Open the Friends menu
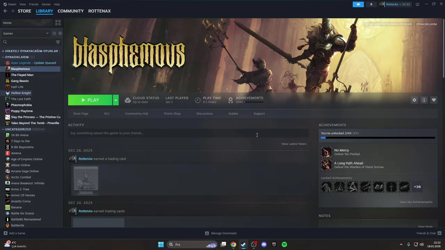 coord(34,4)
